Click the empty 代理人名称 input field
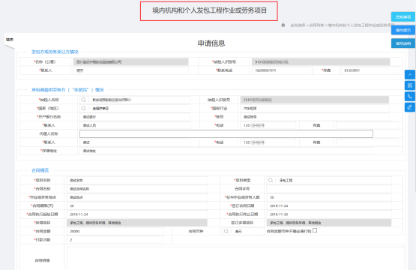Image resolution: width=416 pixels, height=270 pixels. click(x=226, y=133)
